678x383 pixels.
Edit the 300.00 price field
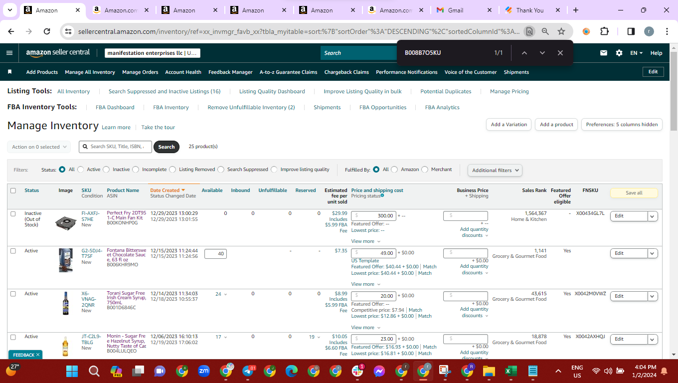click(x=374, y=216)
